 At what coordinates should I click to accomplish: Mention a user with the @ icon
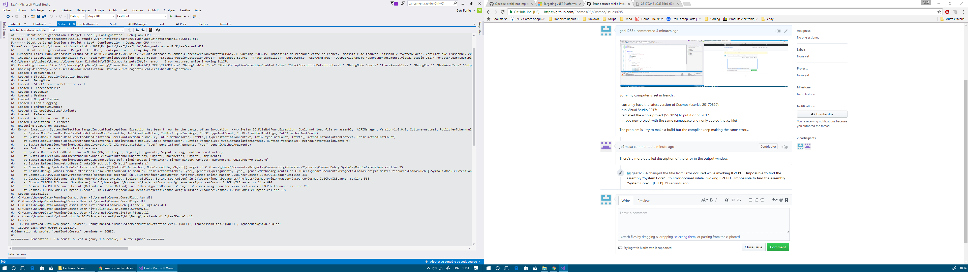(781, 200)
